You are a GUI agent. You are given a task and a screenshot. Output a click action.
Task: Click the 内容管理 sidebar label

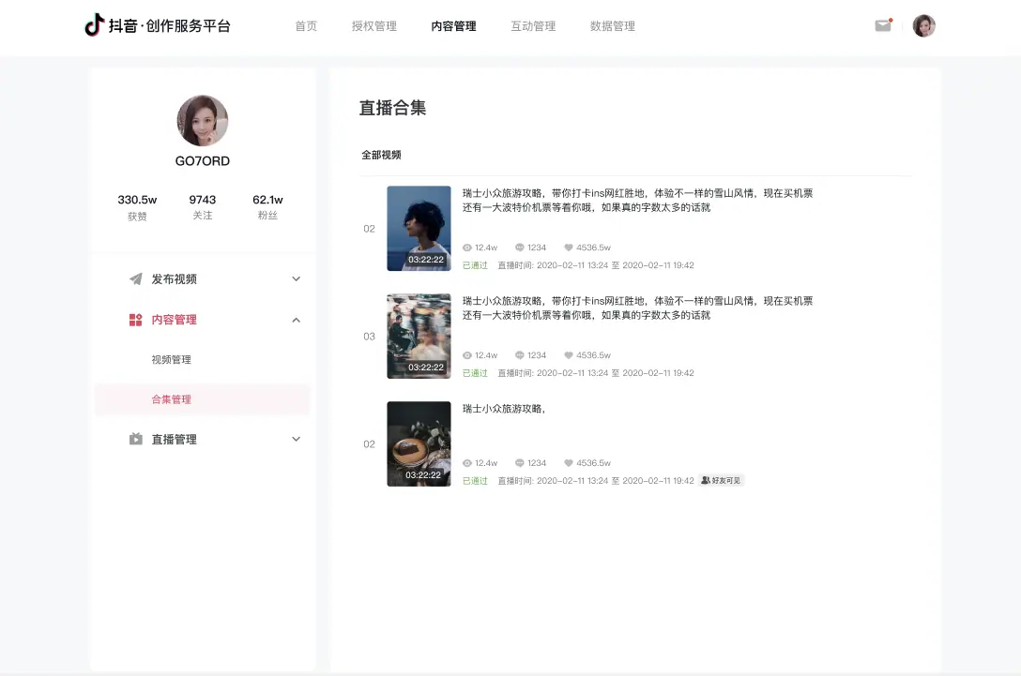174,320
